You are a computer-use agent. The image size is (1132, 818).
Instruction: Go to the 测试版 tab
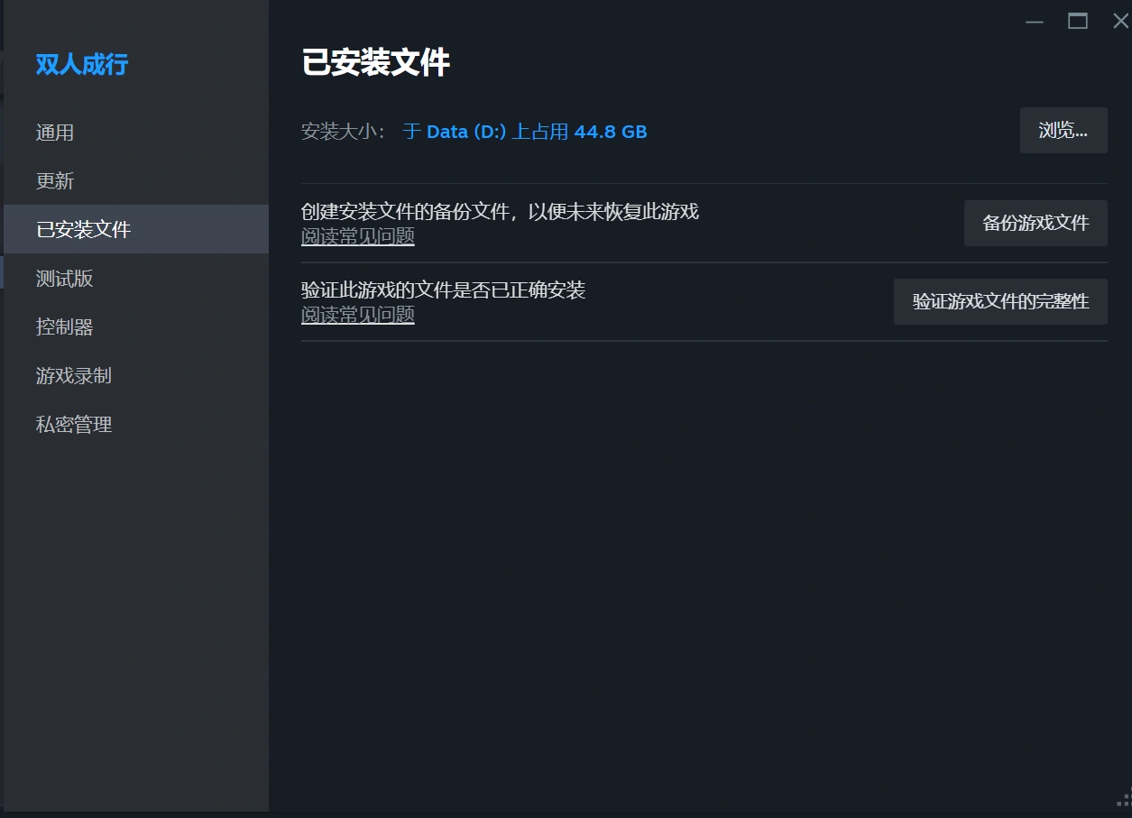65,279
